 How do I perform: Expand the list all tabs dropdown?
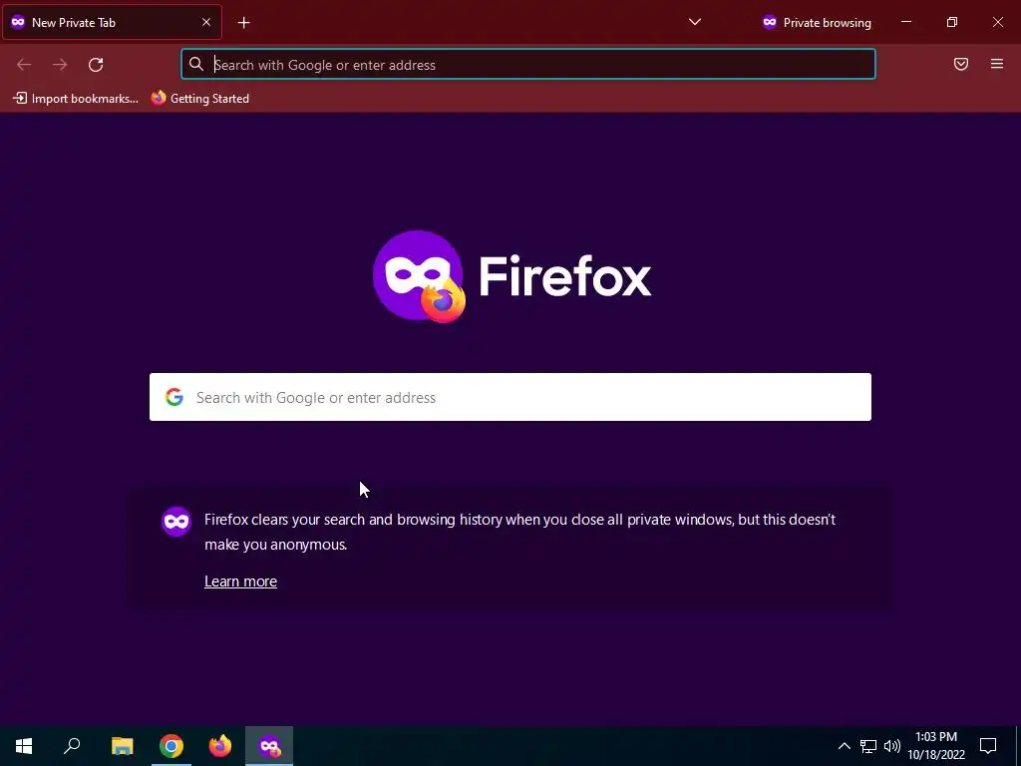point(695,22)
